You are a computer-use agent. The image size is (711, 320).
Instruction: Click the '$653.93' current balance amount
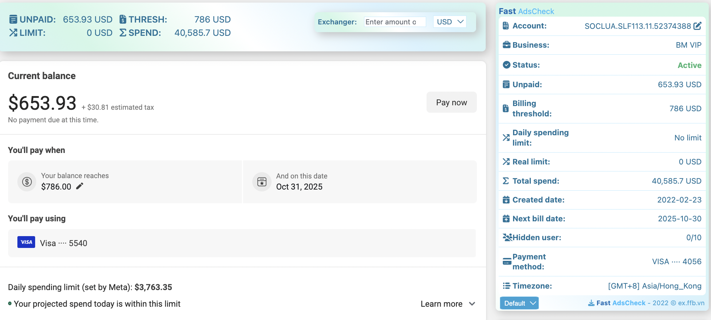pyautogui.click(x=42, y=103)
